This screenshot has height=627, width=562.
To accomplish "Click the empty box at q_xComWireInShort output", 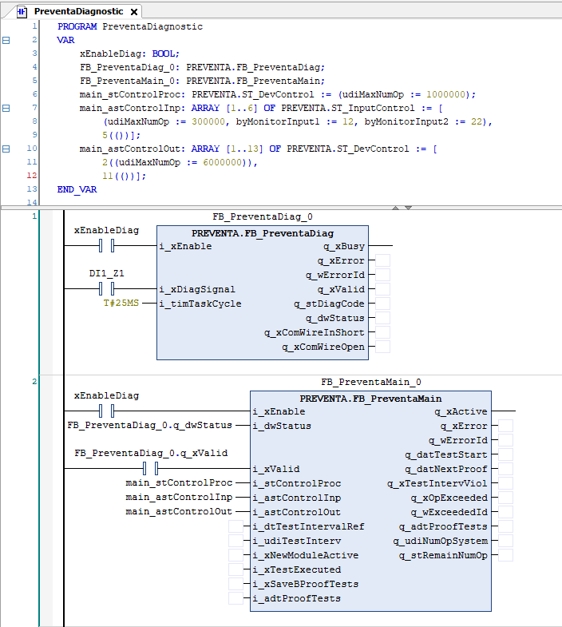I will click(382, 332).
